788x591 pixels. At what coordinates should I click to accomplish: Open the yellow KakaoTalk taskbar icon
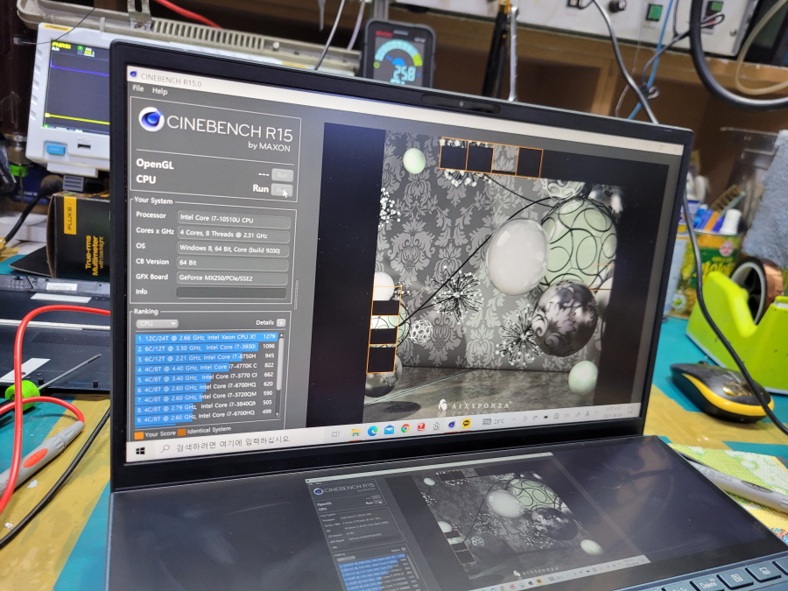[x=468, y=424]
